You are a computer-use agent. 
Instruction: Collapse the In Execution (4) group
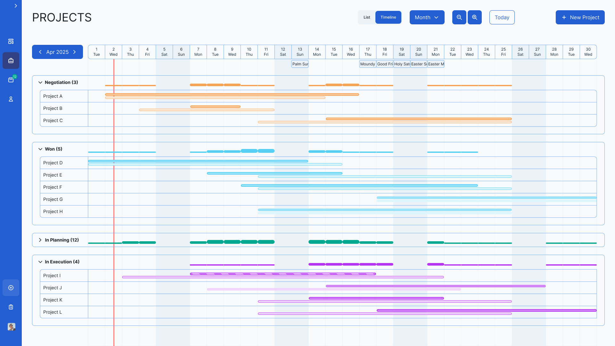40,262
